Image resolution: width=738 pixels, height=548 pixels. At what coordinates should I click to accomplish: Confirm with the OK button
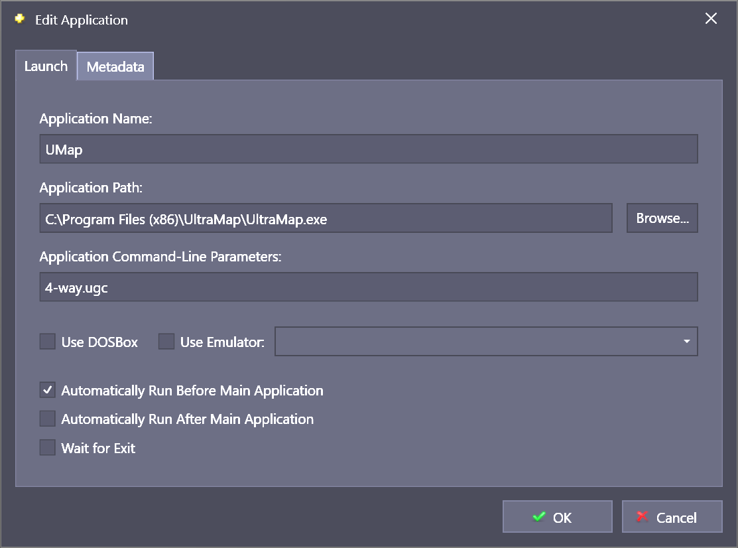557,516
